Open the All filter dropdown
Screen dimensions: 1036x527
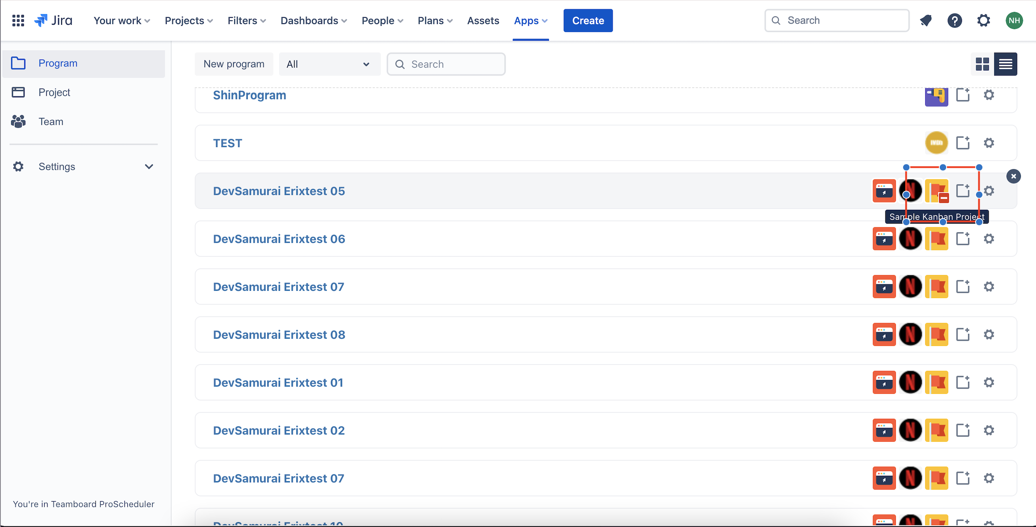pos(329,64)
